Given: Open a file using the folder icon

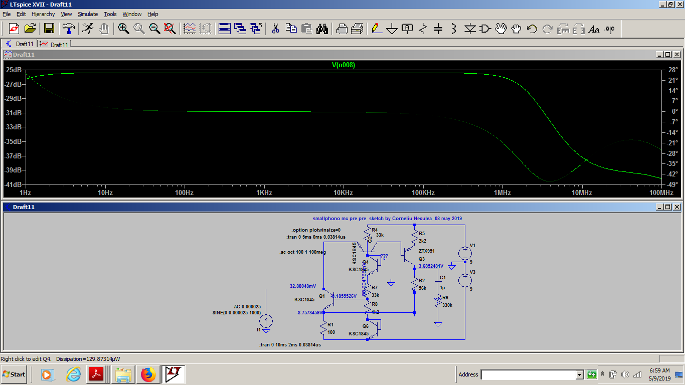Looking at the screenshot, I should click(30, 29).
